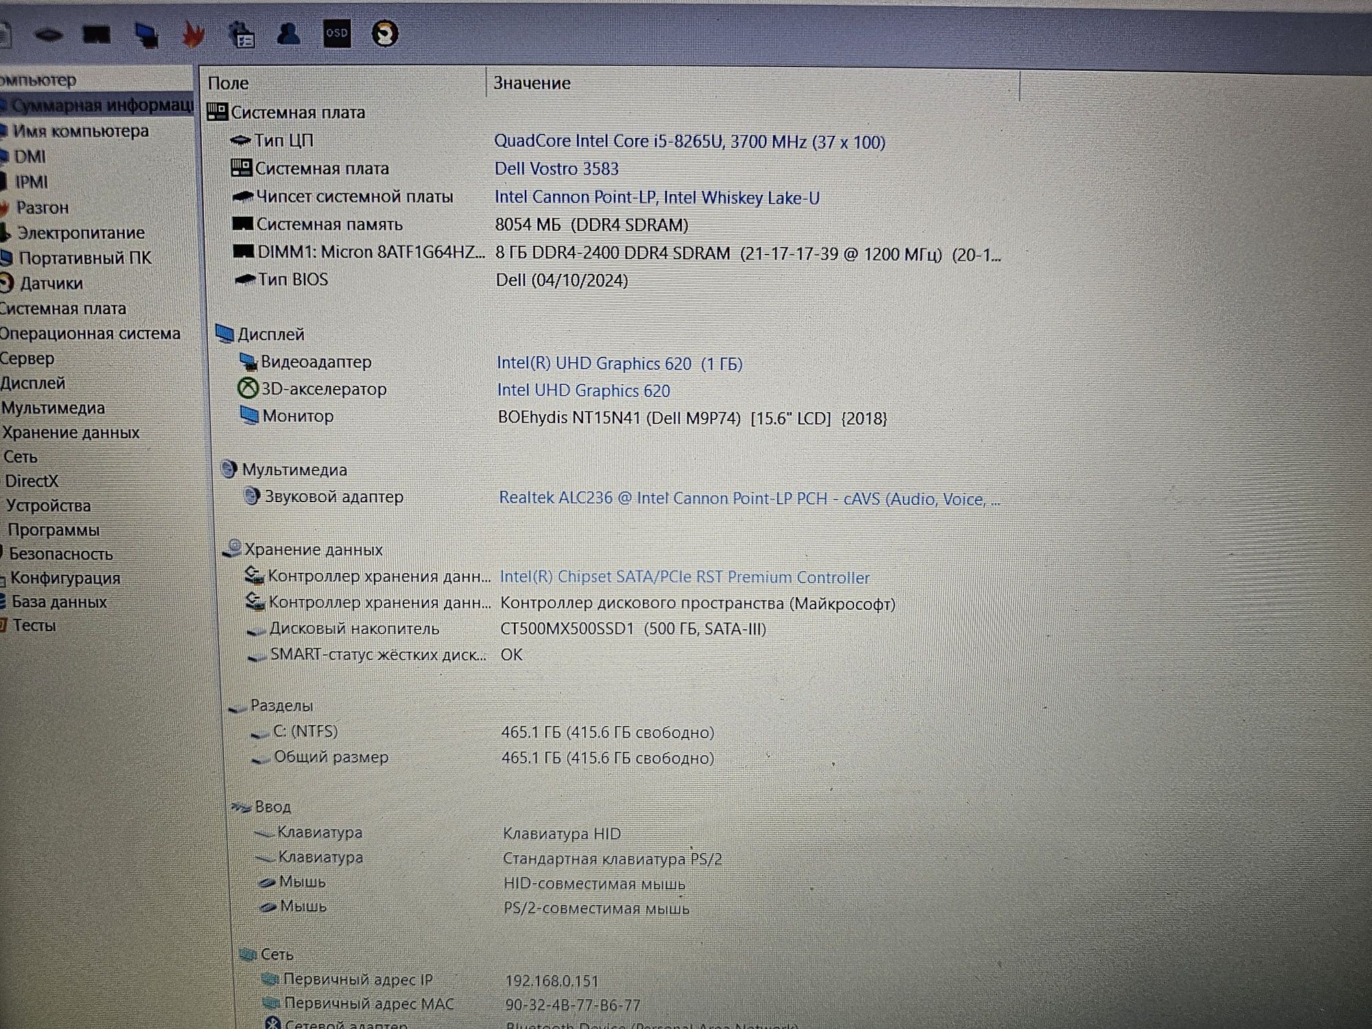The image size is (1372, 1029).
Task: Click the monitor diagnostics toolbar icon
Action: [x=146, y=34]
